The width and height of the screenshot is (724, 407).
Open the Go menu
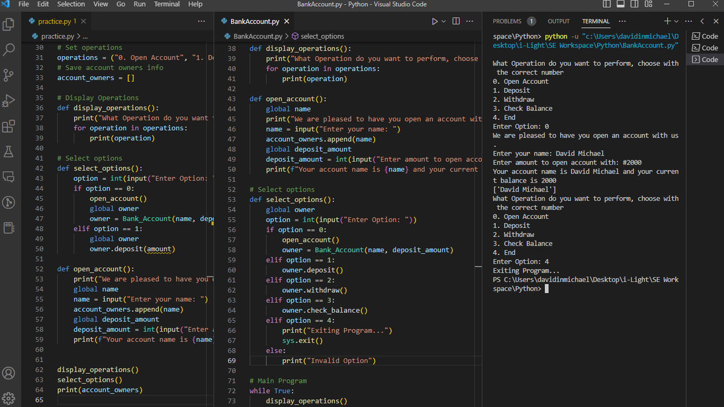click(x=121, y=4)
